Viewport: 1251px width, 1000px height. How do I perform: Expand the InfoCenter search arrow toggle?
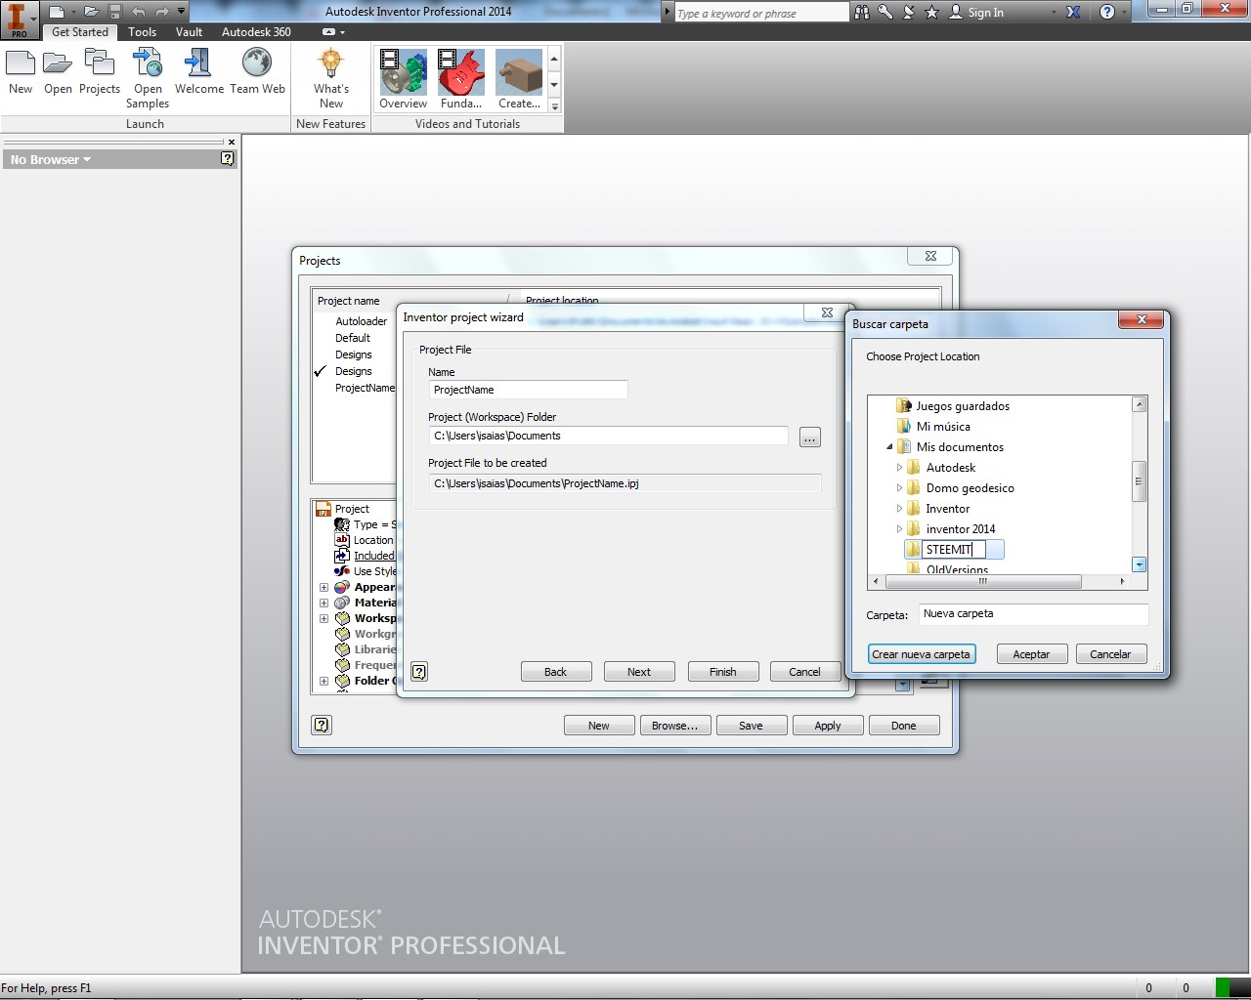coord(668,13)
